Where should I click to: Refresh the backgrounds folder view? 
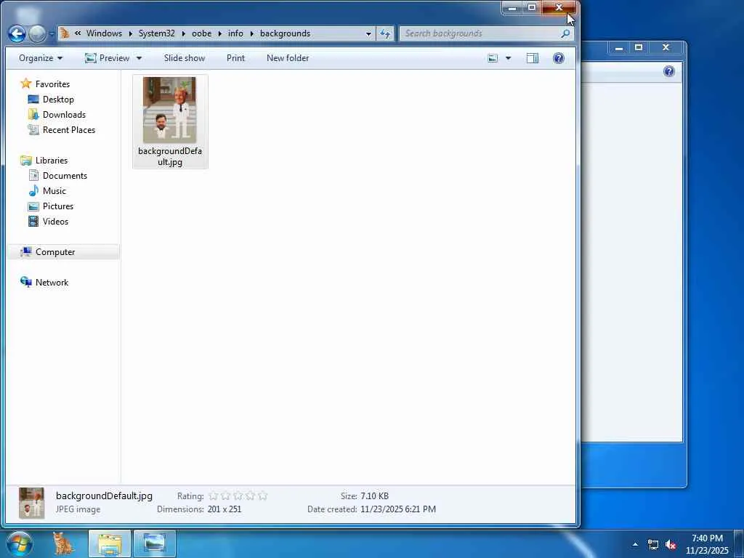pos(385,33)
